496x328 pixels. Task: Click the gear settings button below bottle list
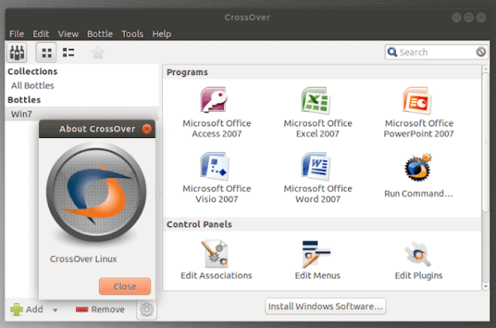pos(146,310)
